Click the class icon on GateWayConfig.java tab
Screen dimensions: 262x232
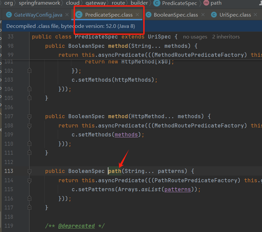point(9,15)
